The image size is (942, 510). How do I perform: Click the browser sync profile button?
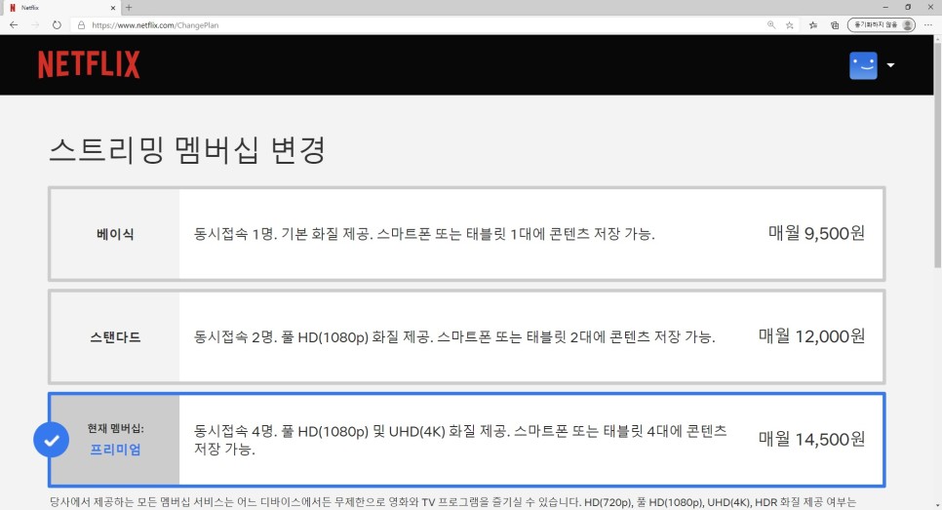pos(882,24)
